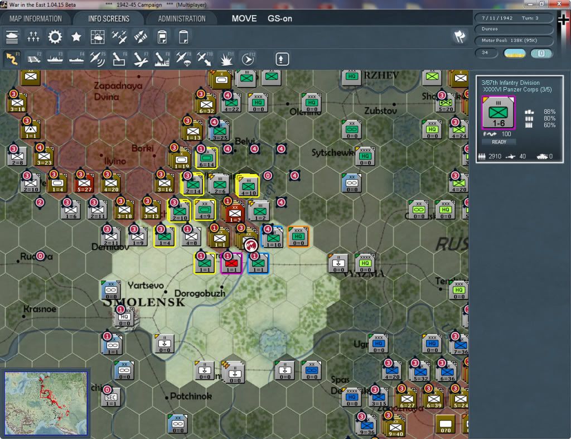Switch to the Info Screens tab
Screen dimensions: 571x439
[x=109, y=18]
